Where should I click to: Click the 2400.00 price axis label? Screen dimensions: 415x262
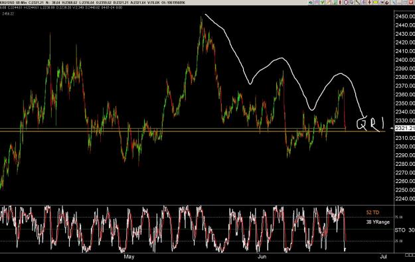(405, 60)
